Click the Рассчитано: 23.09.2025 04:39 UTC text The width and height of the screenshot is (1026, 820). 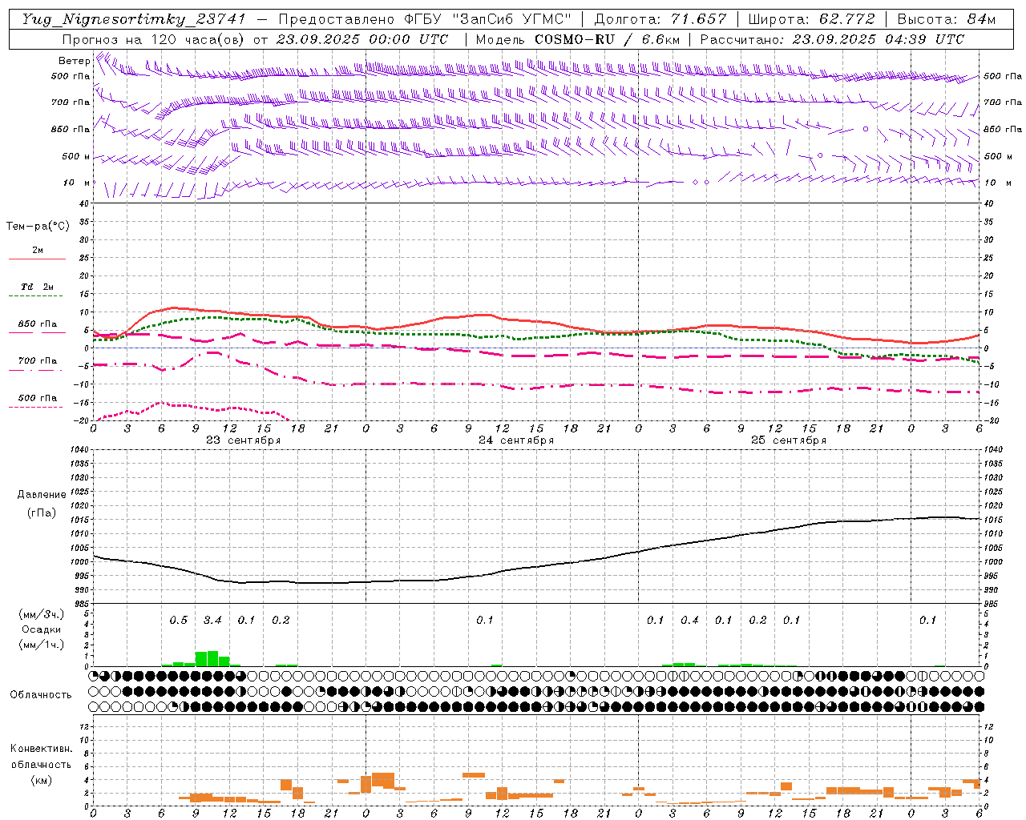tap(832, 39)
